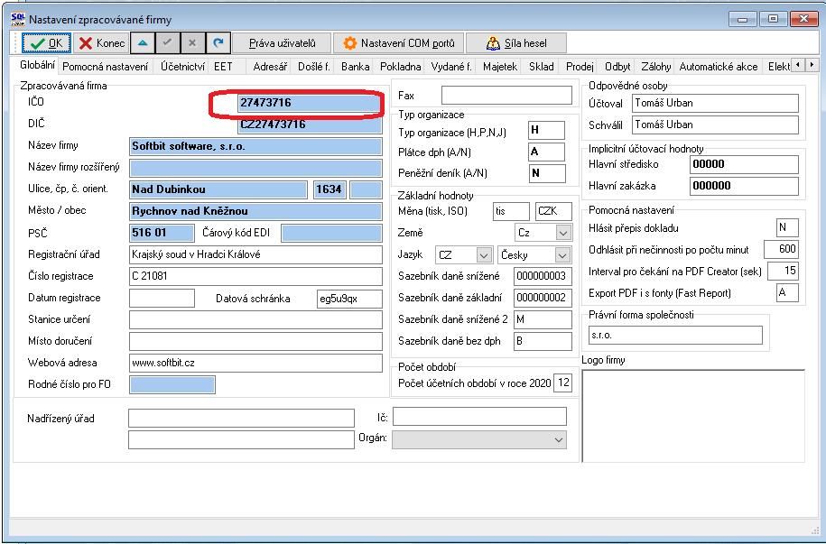Click the Účtoval field
This screenshot has height=544, width=826.
[x=715, y=103]
